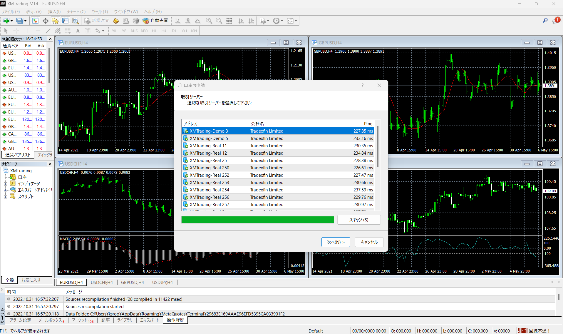The width and height of the screenshot is (563, 334).
Task: Click the search magnifier icon at top right
Action: coord(545,21)
